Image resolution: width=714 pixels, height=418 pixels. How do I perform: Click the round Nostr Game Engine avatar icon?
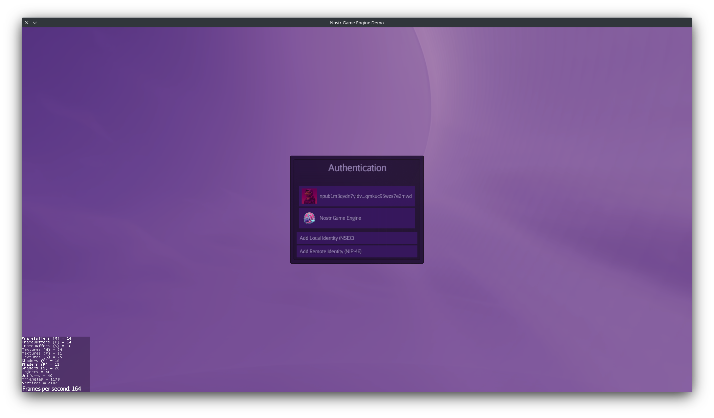[x=309, y=218]
